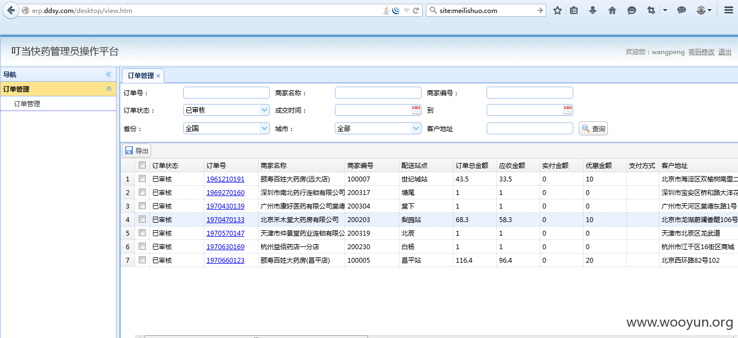Open 订单管理 item in navigation tree
738x338 pixels.
(x=27, y=103)
